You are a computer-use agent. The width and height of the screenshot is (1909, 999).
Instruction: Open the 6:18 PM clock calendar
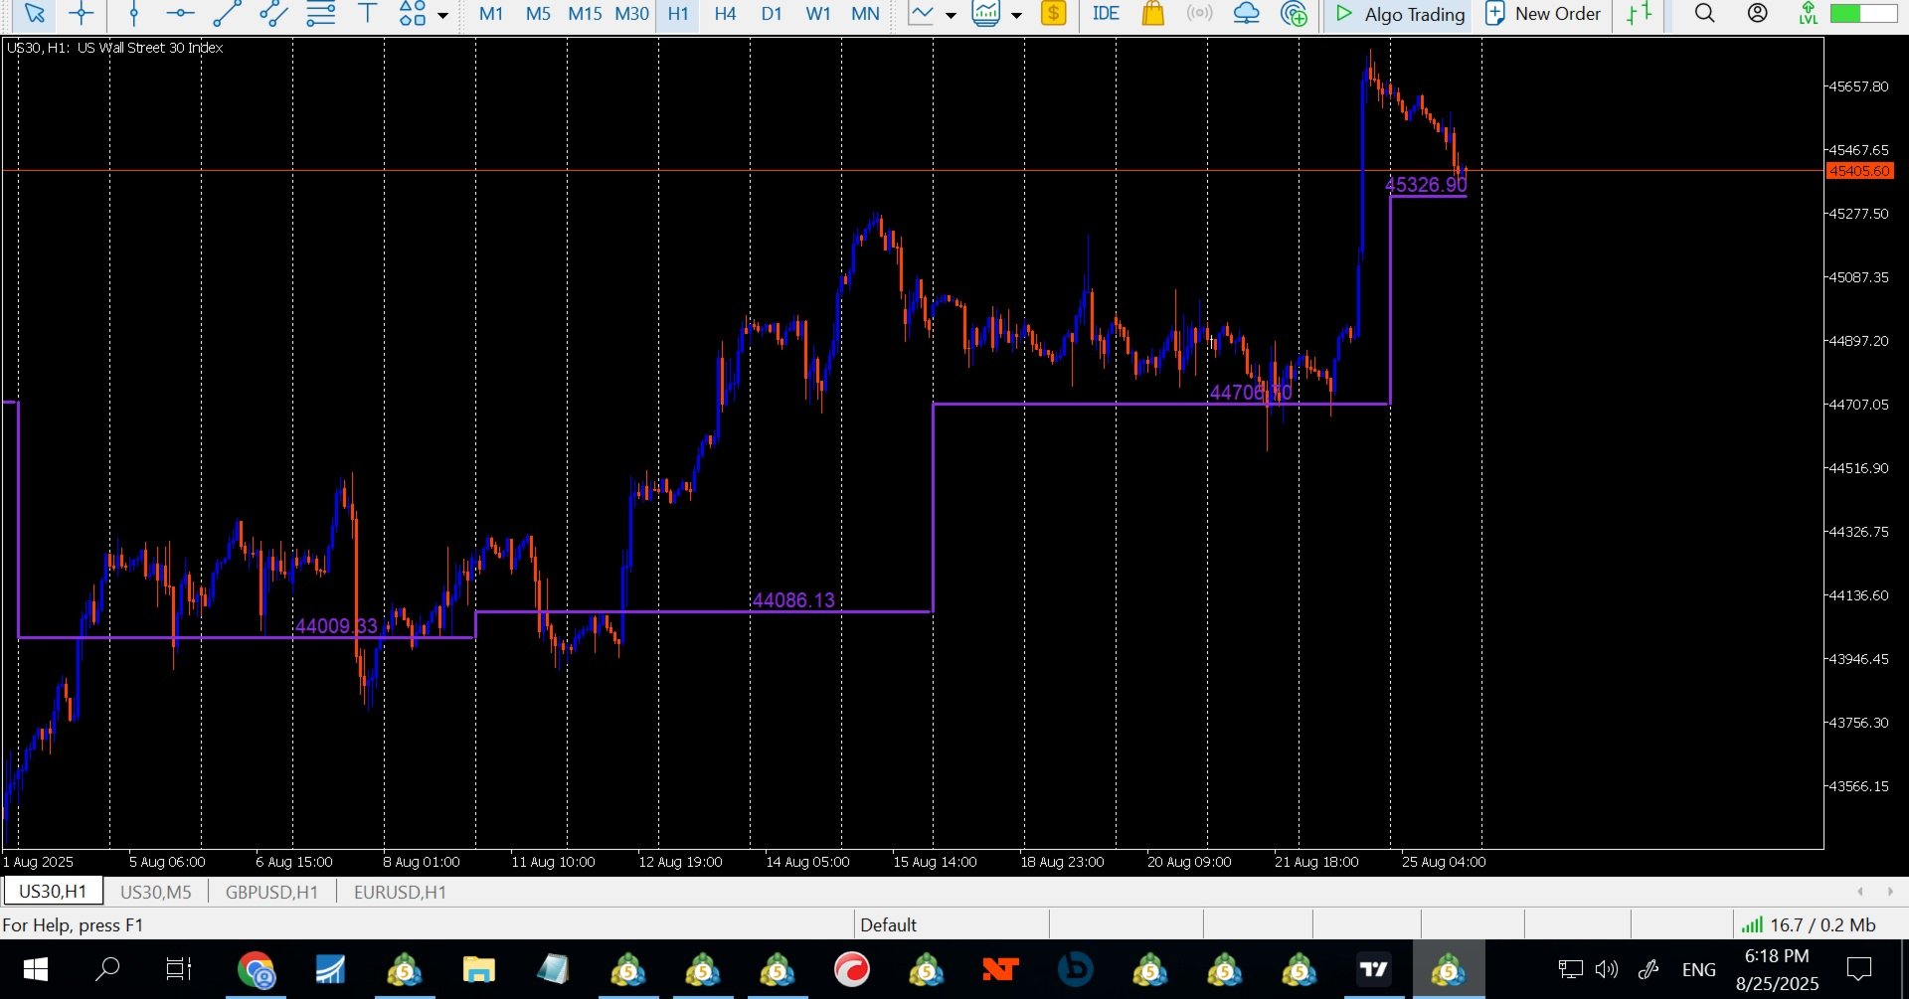click(1778, 969)
